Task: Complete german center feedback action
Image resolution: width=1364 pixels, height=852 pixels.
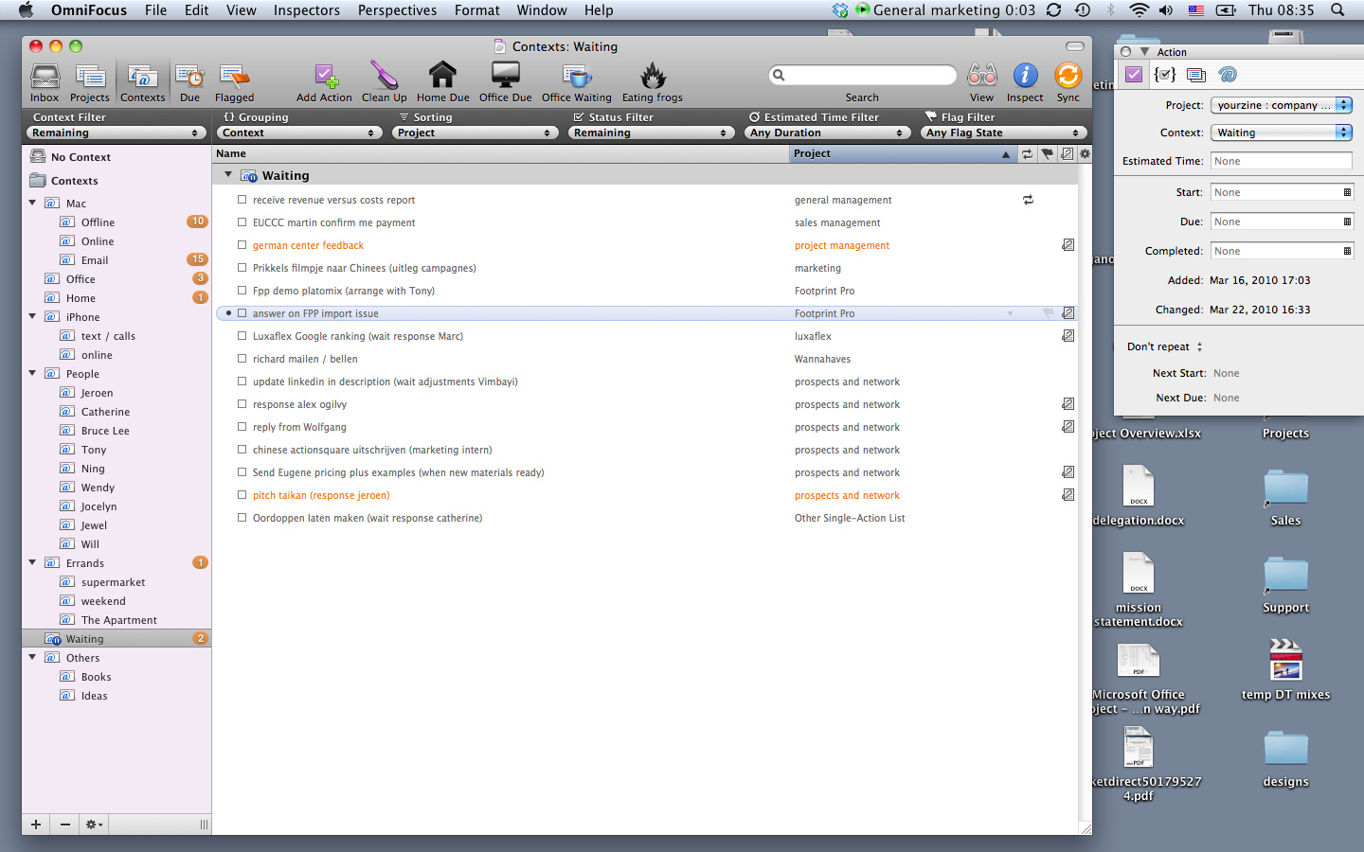Action: (x=242, y=245)
